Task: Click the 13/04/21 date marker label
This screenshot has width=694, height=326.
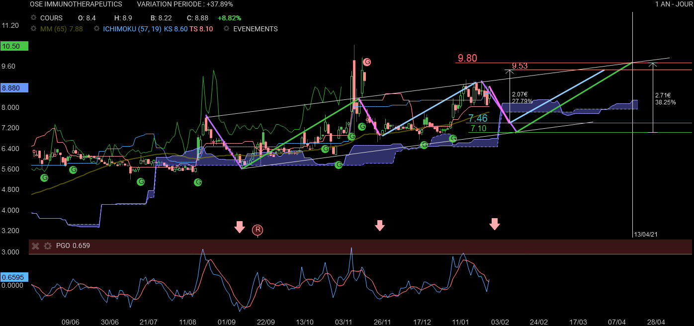Action: point(646,234)
